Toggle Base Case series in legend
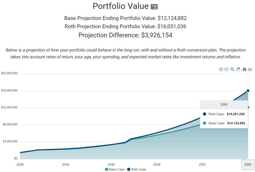The height and width of the screenshot is (172, 255). (115, 169)
